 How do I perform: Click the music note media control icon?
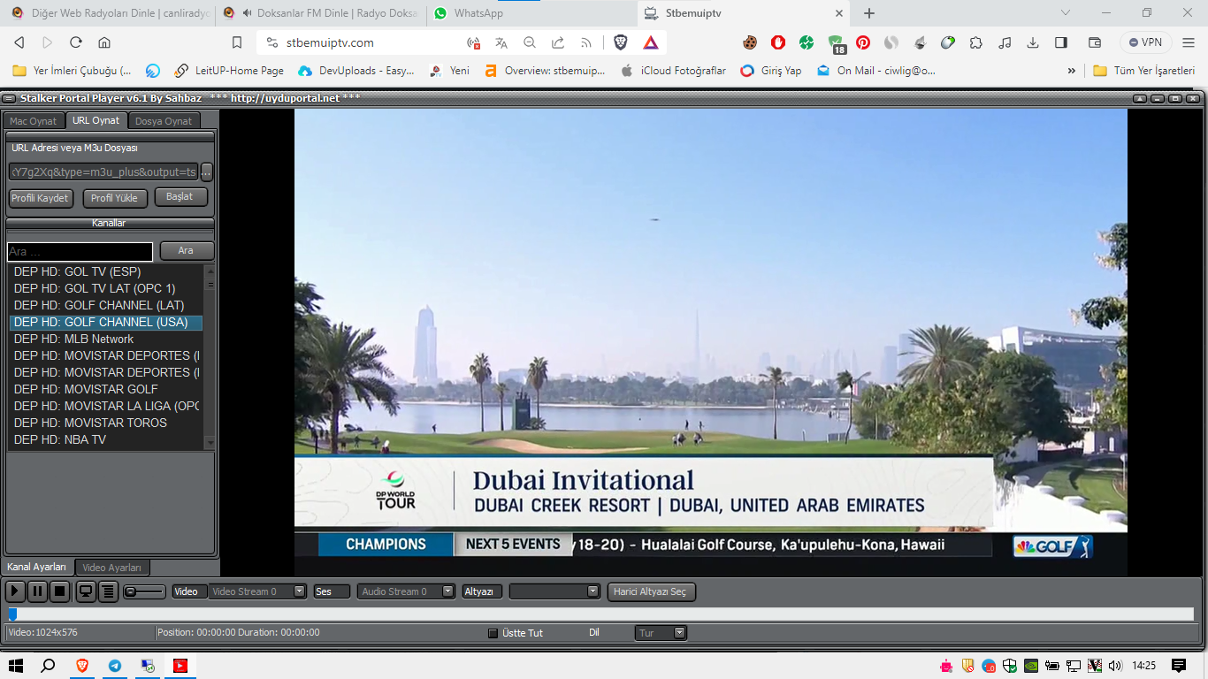tap(1005, 42)
